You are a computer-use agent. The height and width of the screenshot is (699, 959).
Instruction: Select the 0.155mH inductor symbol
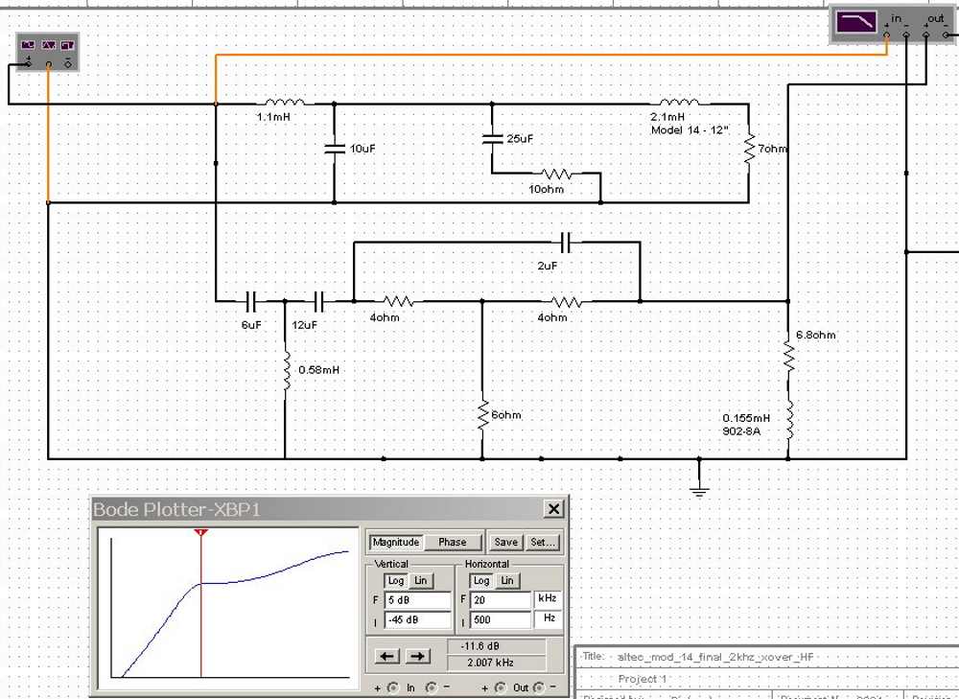pos(789,420)
